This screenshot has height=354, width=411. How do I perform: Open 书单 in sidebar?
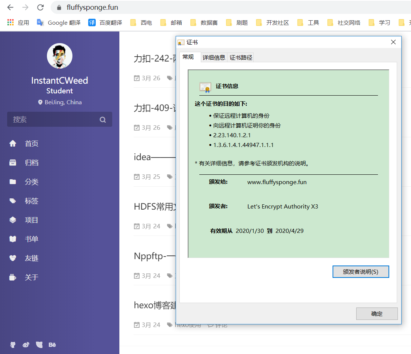tap(32, 239)
